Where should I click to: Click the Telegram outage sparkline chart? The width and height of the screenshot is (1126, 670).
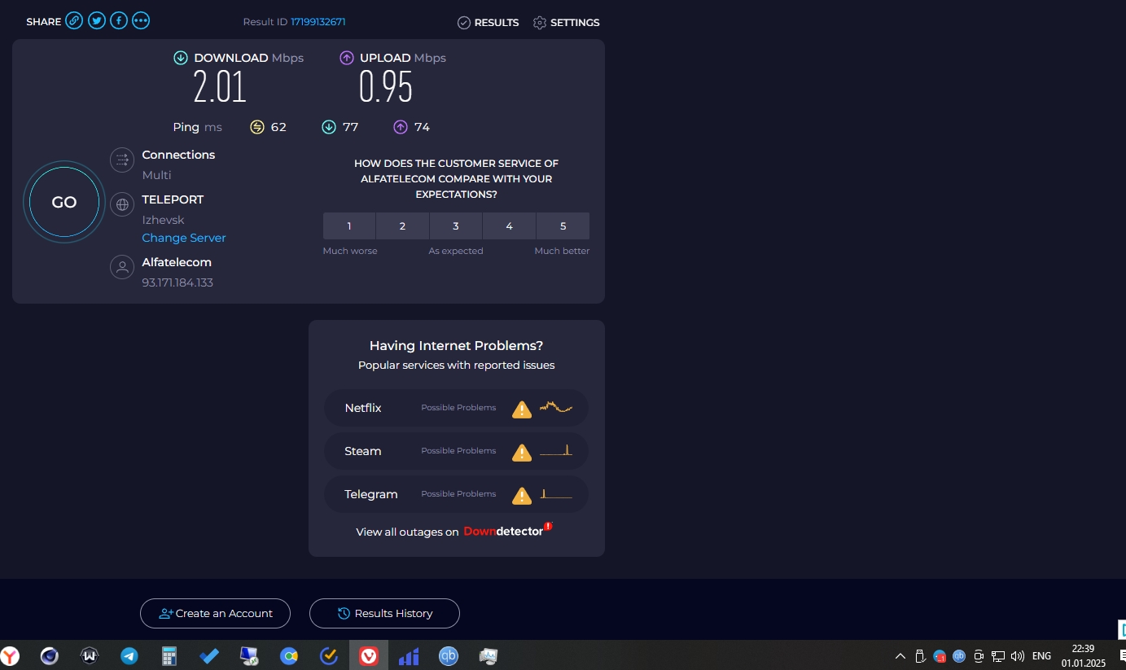tap(556, 493)
